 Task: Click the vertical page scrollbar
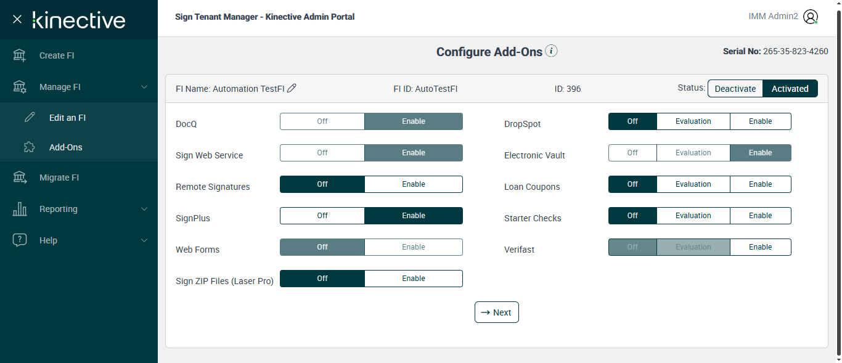pyautogui.click(x=838, y=185)
